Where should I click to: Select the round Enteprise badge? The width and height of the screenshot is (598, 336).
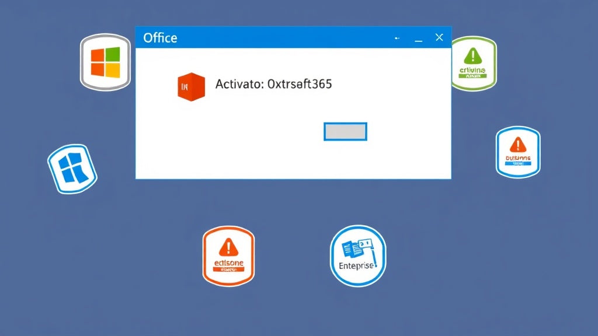pos(358,256)
